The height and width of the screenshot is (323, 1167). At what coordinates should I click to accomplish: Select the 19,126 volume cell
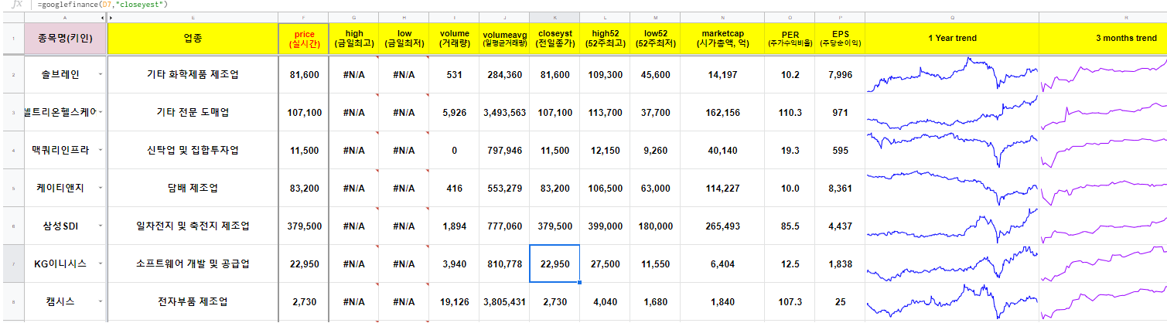(454, 302)
